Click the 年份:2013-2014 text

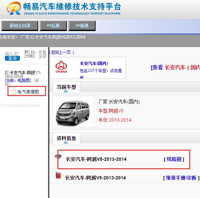115,120
